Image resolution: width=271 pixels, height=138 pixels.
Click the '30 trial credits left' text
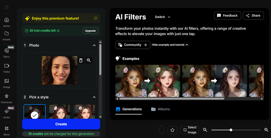[43, 31]
